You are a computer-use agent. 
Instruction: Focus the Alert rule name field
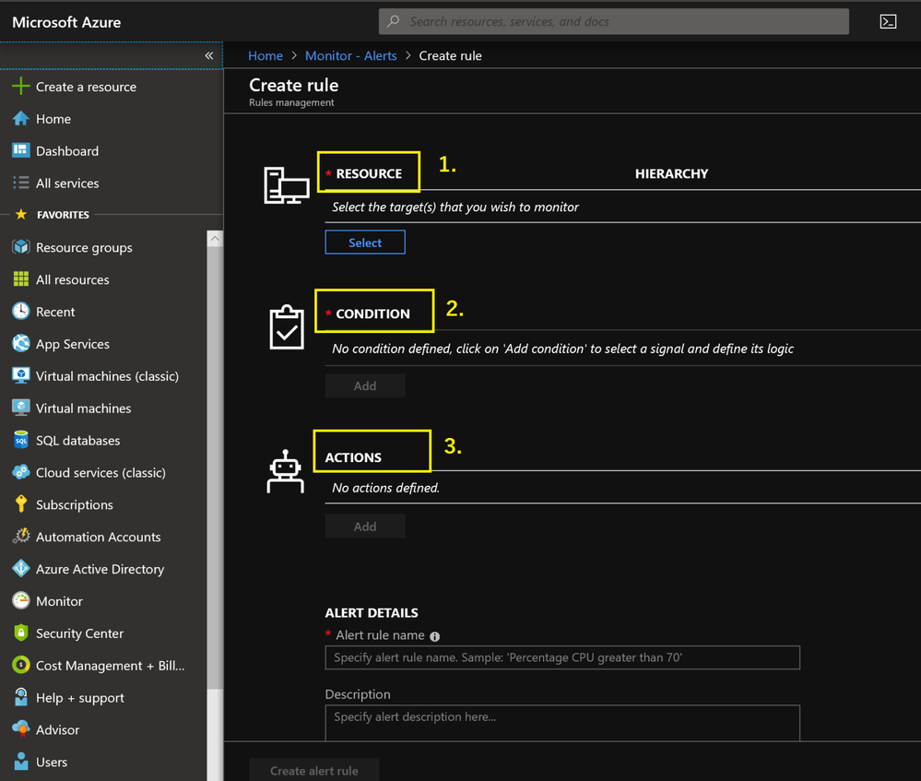coord(562,657)
